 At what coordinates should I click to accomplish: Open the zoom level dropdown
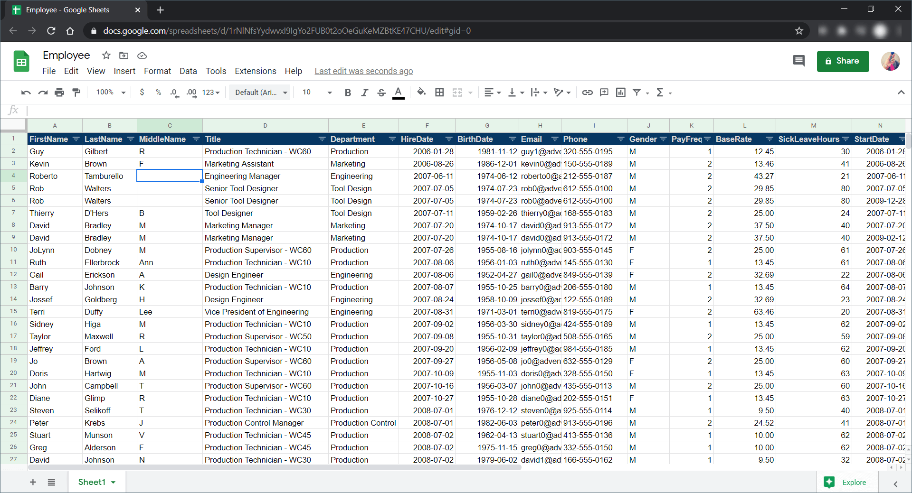click(110, 93)
